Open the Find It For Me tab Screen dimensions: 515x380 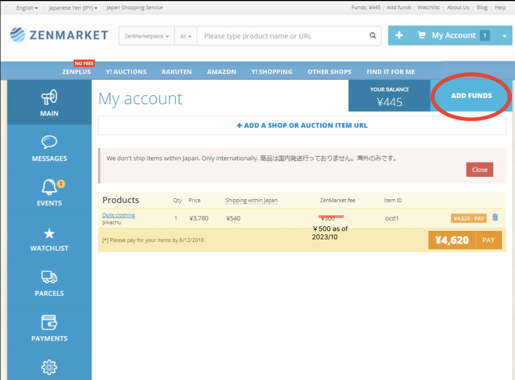pos(391,72)
